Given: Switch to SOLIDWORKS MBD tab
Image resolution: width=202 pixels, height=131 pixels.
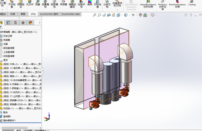Looking at the screenshot, I should [70, 14].
